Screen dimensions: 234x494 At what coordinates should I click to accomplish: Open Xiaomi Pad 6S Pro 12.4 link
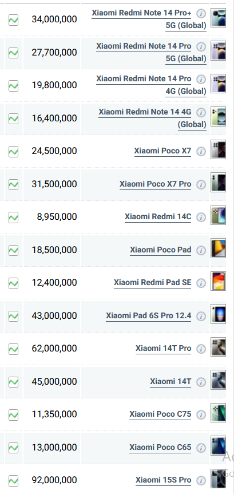click(149, 315)
